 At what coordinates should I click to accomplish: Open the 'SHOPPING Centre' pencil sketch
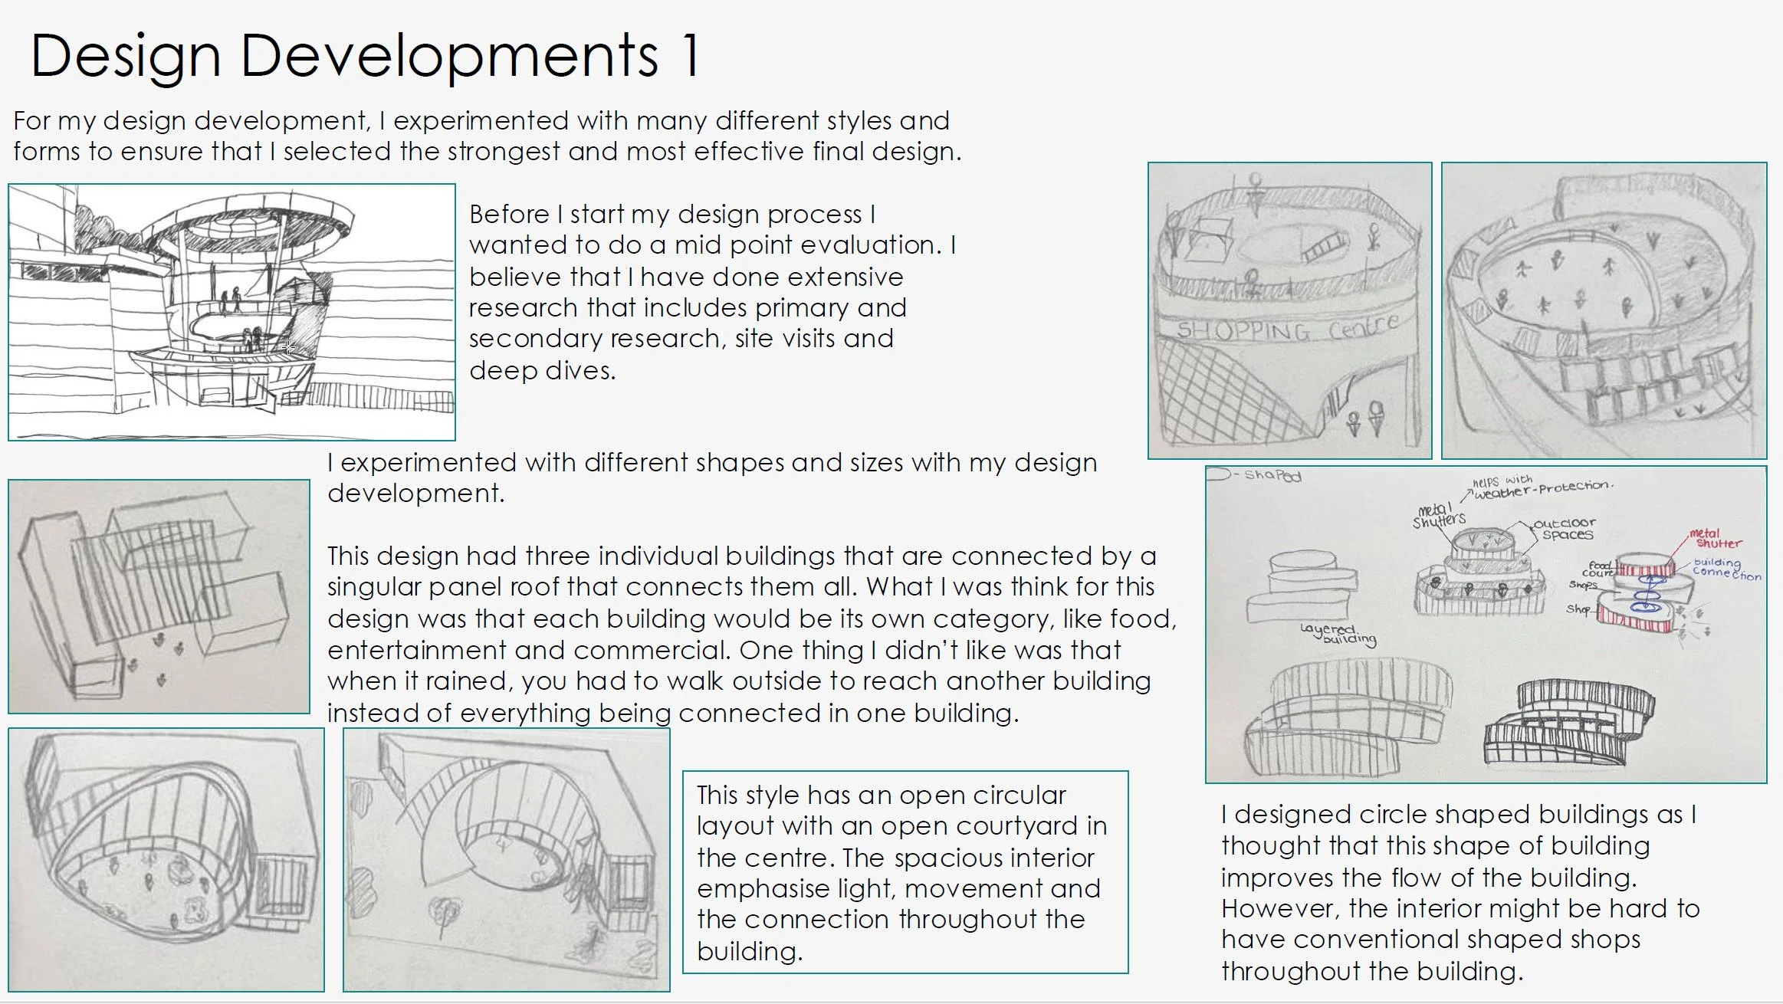[1289, 310]
